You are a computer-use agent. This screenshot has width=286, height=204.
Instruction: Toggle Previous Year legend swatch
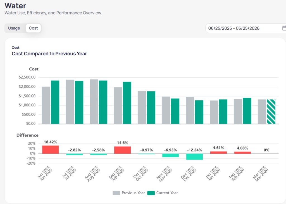tap(116, 193)
